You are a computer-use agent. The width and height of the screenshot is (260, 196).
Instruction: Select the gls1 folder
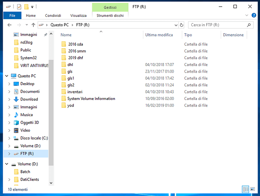click(x=71, y=78)
